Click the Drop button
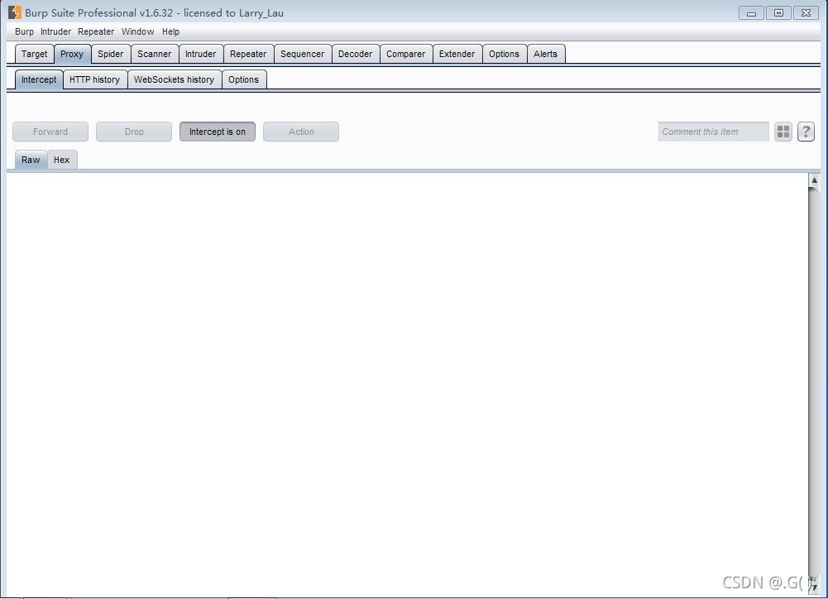 tap(134, 132)
